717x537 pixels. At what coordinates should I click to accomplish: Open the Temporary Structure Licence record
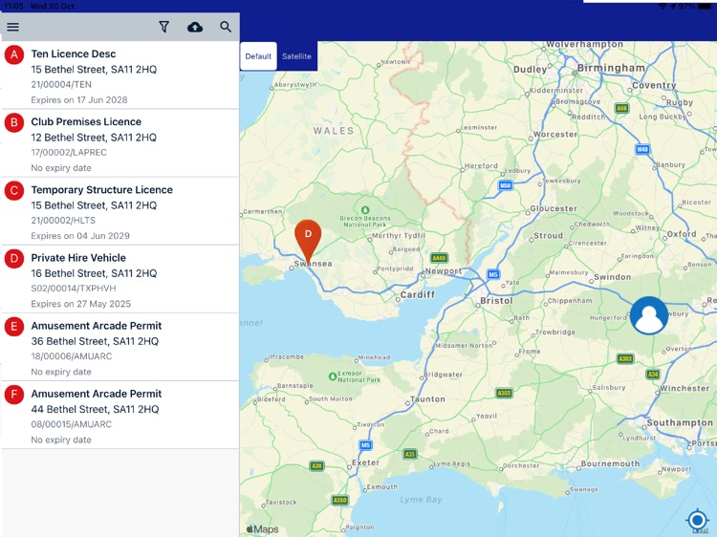tap(119, 211)
